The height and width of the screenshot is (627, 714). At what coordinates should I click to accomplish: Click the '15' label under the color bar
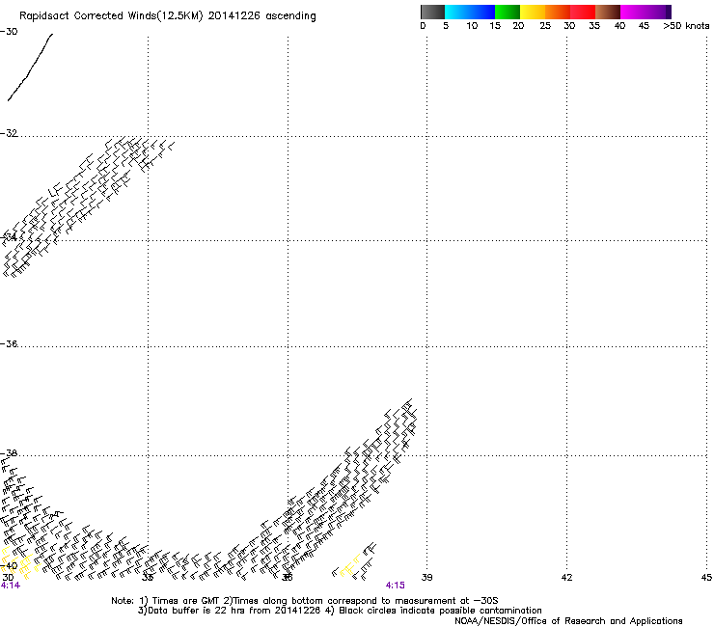495,26
